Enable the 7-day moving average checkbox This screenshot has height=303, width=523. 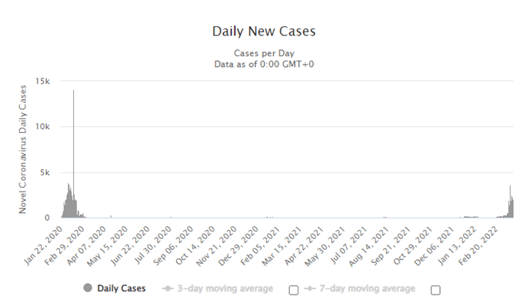click(x=435, y=290)
